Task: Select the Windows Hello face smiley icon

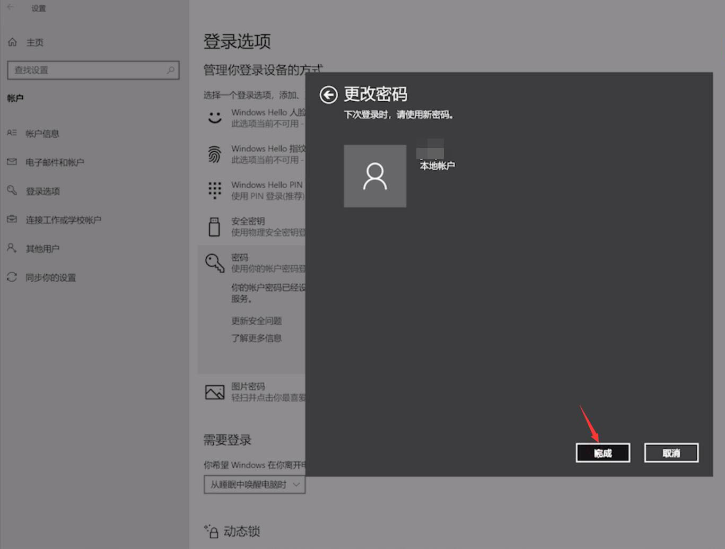Action: (x=215, y=117)
